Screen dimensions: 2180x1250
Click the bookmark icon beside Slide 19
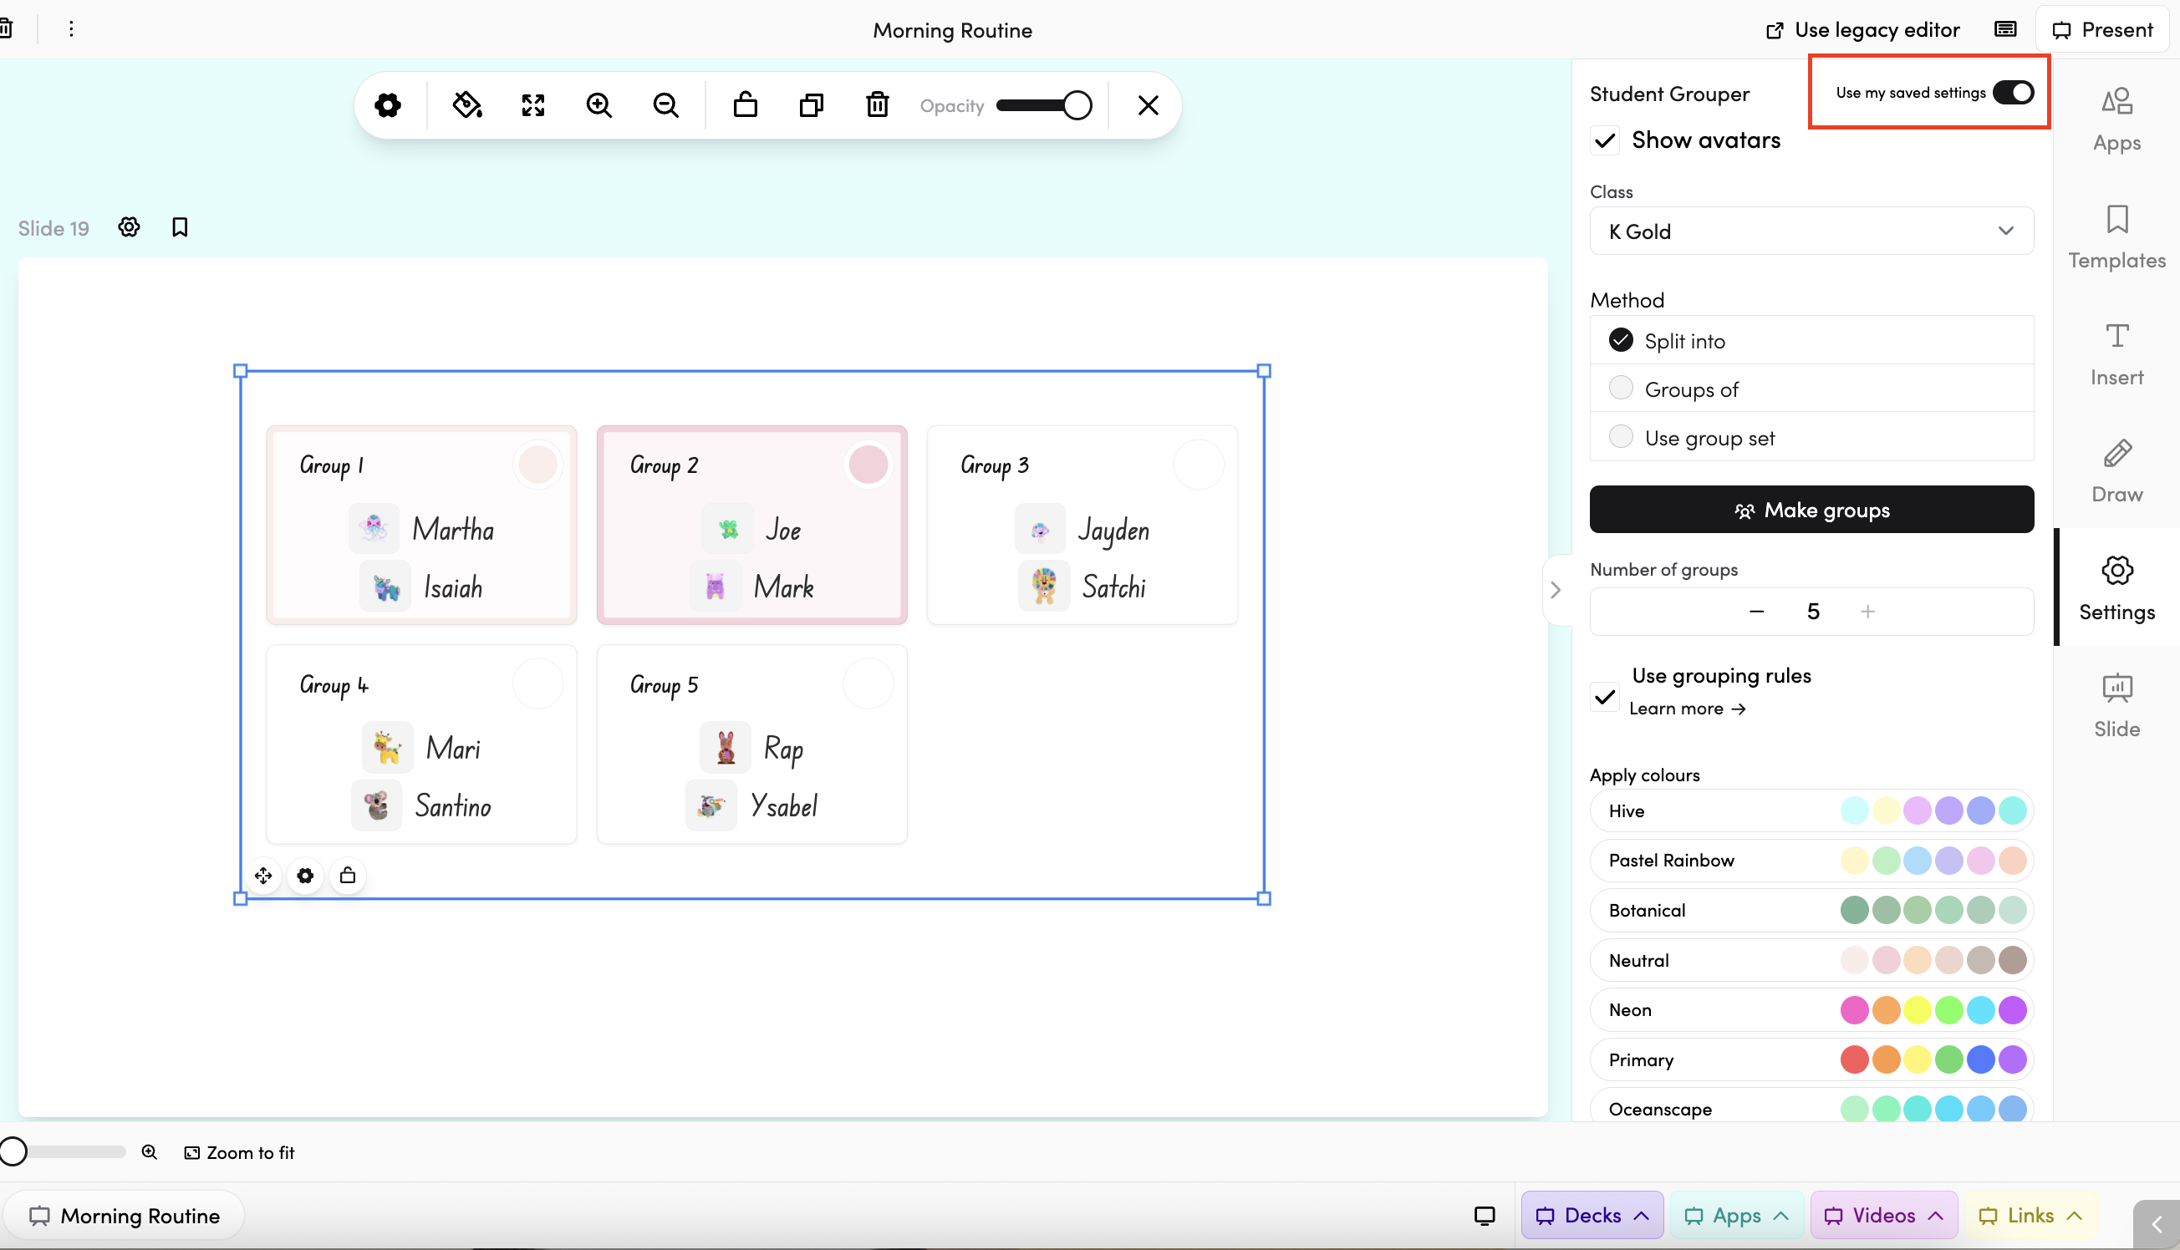pyautogui.click(x=180, y=227)
